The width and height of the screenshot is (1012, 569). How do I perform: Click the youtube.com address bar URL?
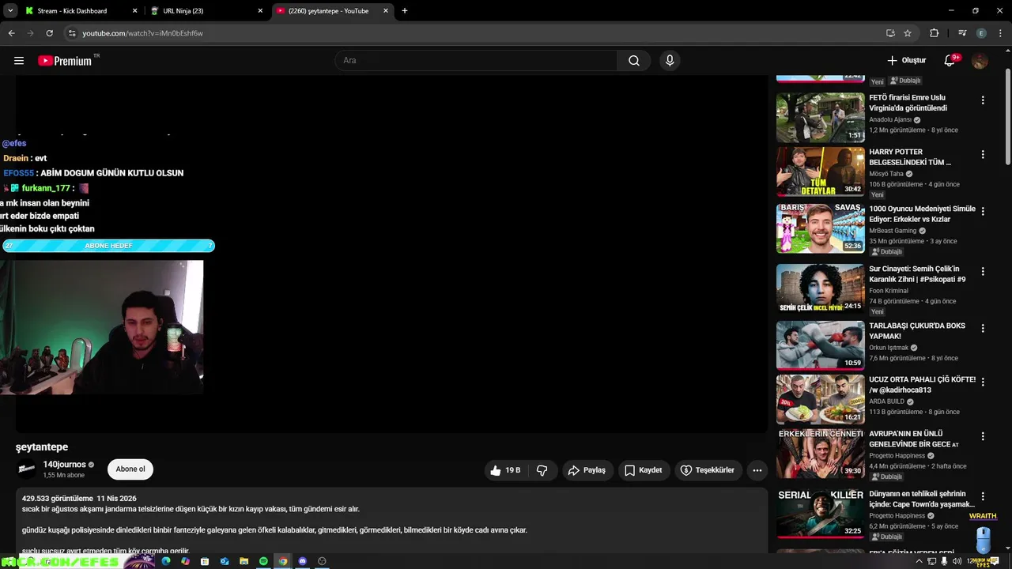click(x=142, y=33)
